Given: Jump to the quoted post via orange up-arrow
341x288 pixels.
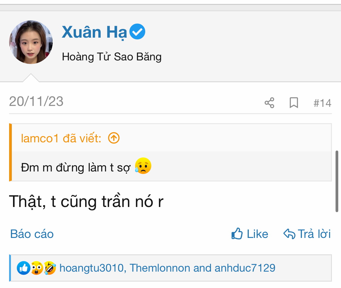Looking at the screenshot, I should pyautogui.click(x=114, y=138).
